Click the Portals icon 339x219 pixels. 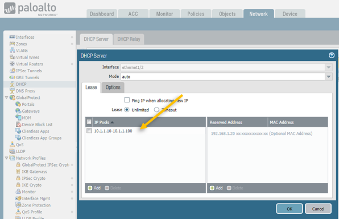pyautogui.click(x=18, y=104)
